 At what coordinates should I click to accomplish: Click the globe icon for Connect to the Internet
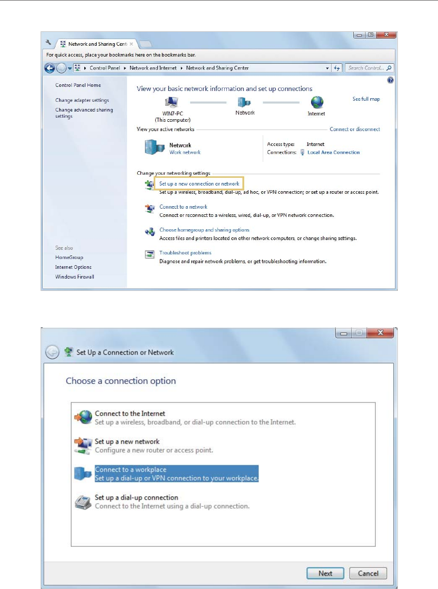[83, 417]
